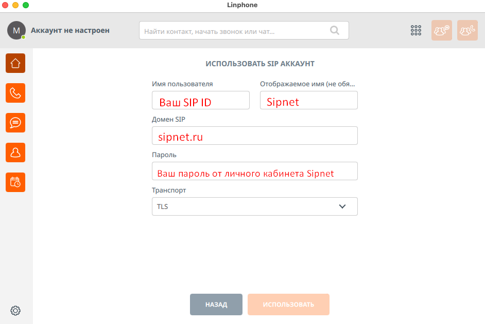Image resolution: width=485 pixels, height=324 pixels.
Task: Start a group chat
Action: coord(442,30)
